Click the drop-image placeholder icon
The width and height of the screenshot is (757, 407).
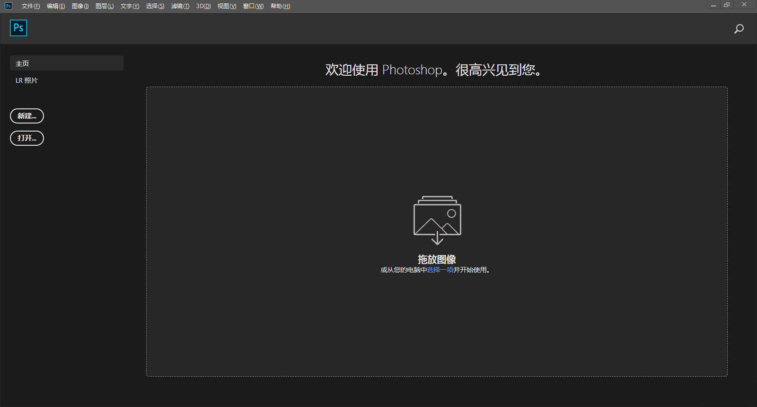pos(437,220)
